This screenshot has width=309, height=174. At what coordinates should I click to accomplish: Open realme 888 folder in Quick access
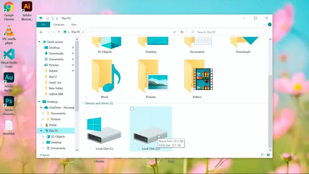[56, 94]
